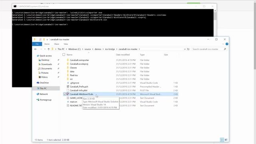Open the File tab in Explorer ribbon

(x=37, y=44)
